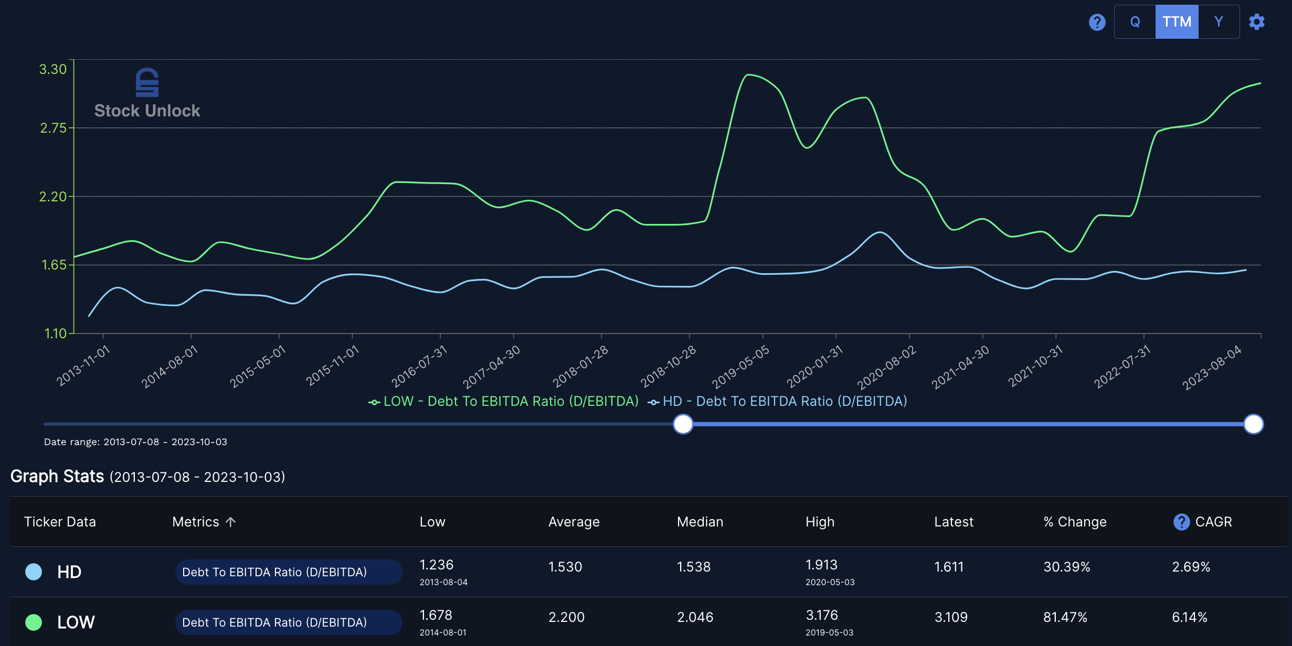
Task: Toggle LOW Debt To EBITDA legend entry
Action: [504, 401]
